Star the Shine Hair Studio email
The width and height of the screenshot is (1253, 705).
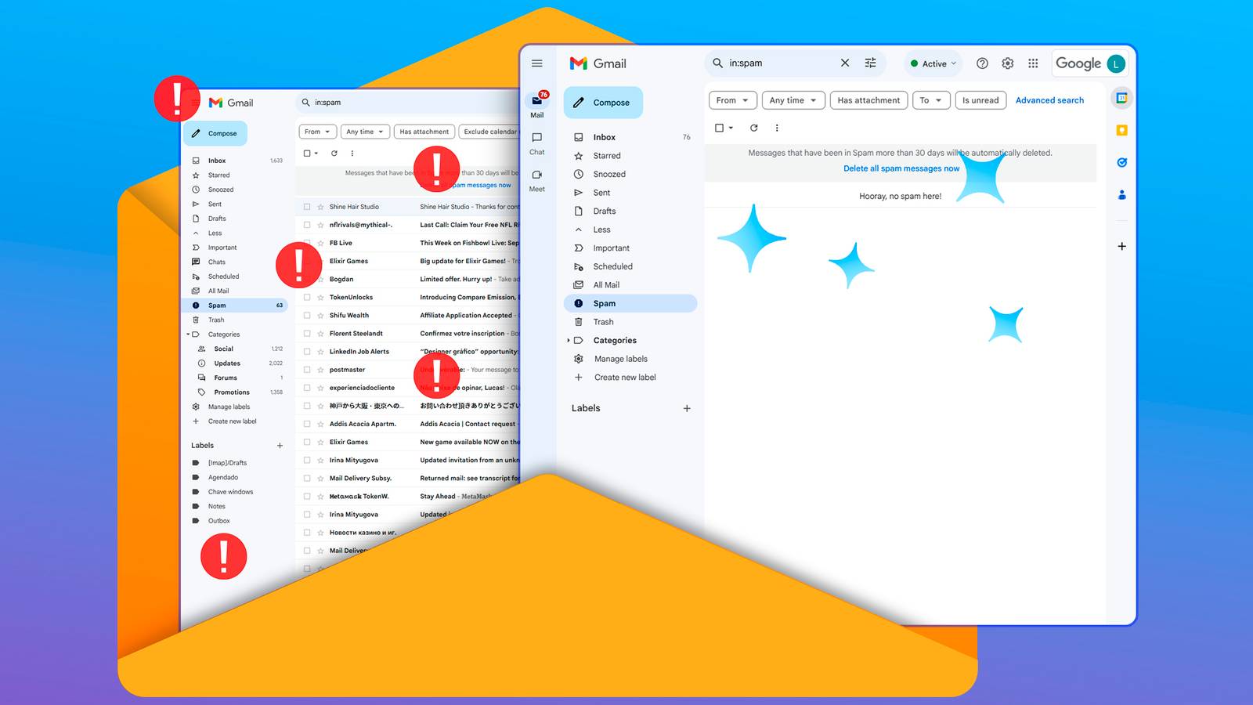[319, 206]
